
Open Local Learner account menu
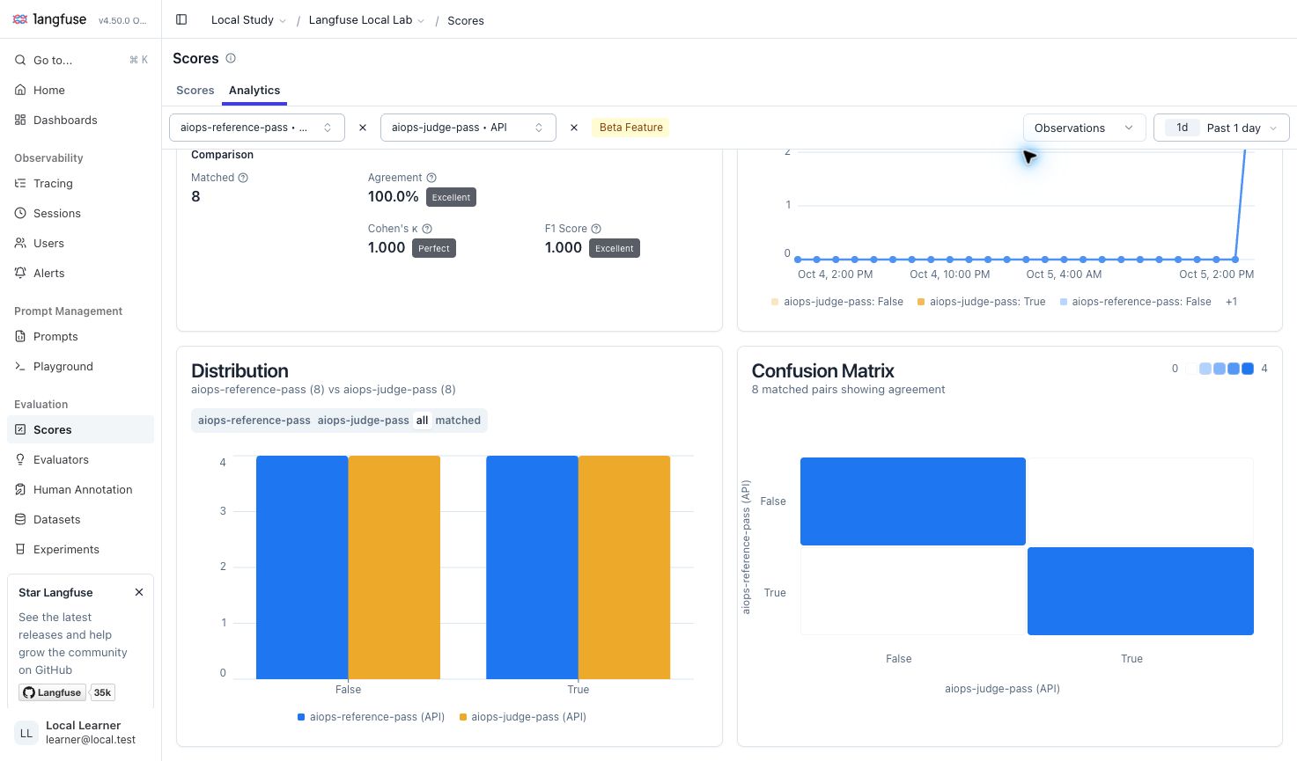pos(81,733)
